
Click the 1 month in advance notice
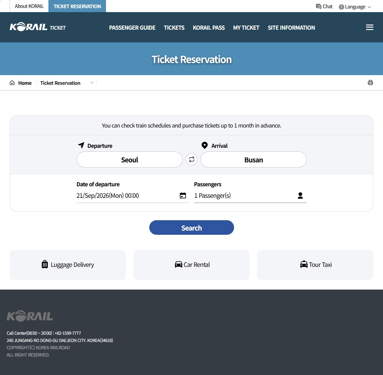(191, 125)
